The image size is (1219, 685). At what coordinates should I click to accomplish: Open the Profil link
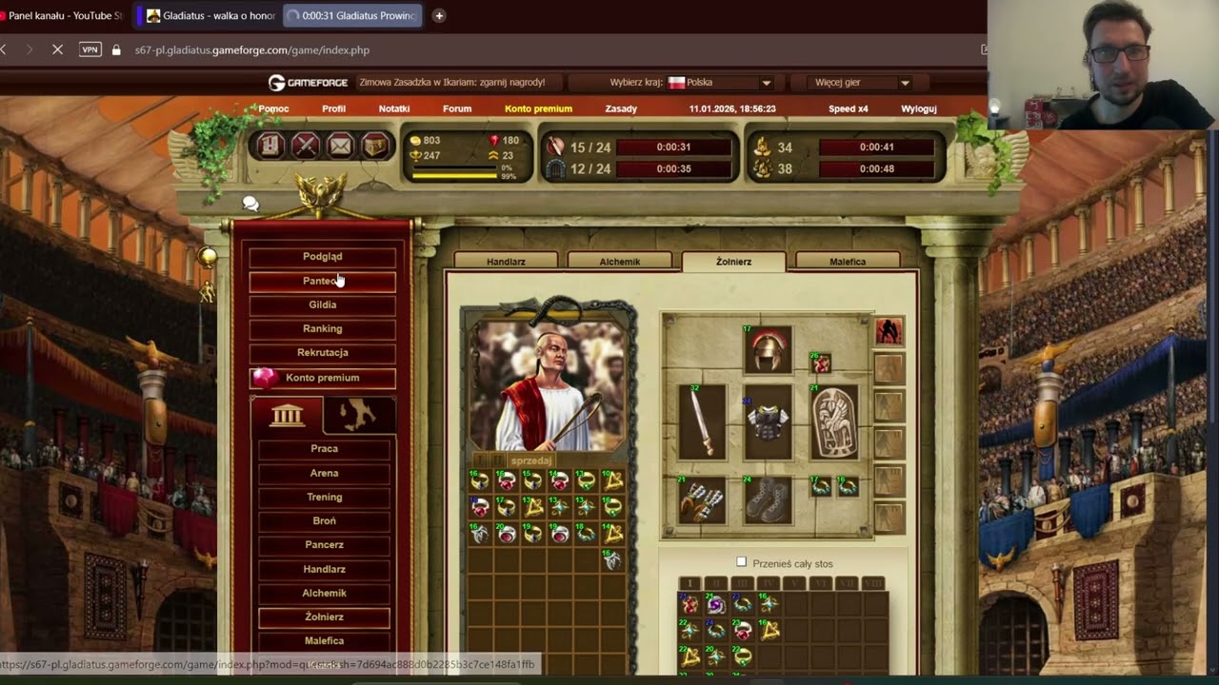[333, 108]
